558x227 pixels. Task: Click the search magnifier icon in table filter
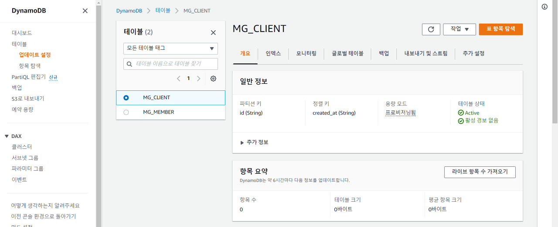(129, 64)
